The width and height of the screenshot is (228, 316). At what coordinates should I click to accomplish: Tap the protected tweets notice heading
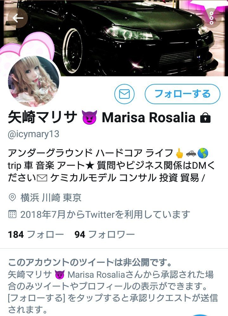pos(90,262)
